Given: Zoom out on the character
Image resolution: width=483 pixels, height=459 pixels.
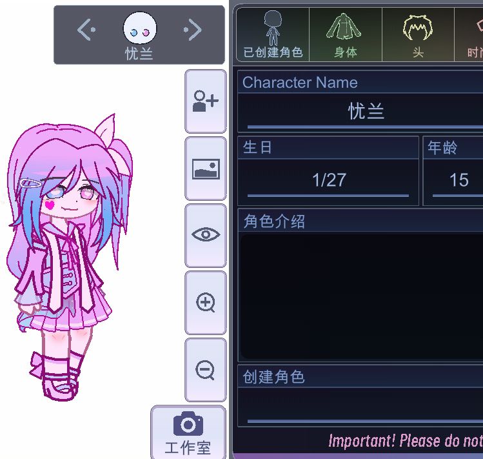Looking at the screenshot, I should [206, 370].
